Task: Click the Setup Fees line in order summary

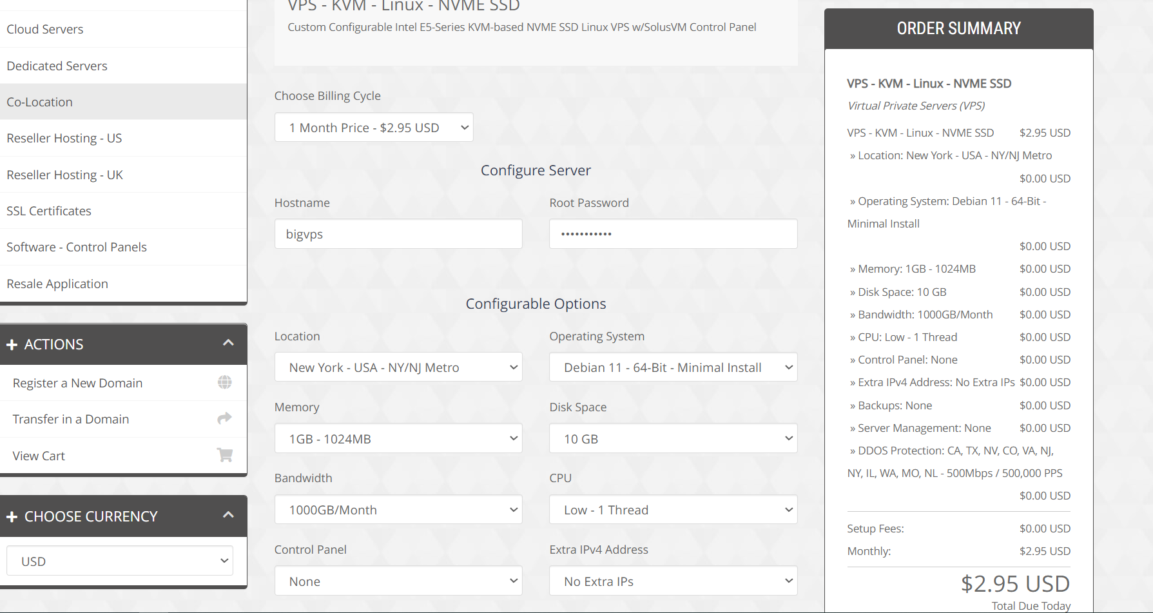Action: (x=958, y=529)
